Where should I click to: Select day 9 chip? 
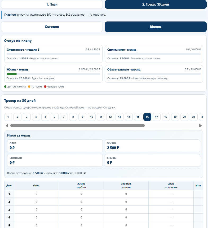click(82, 117)
